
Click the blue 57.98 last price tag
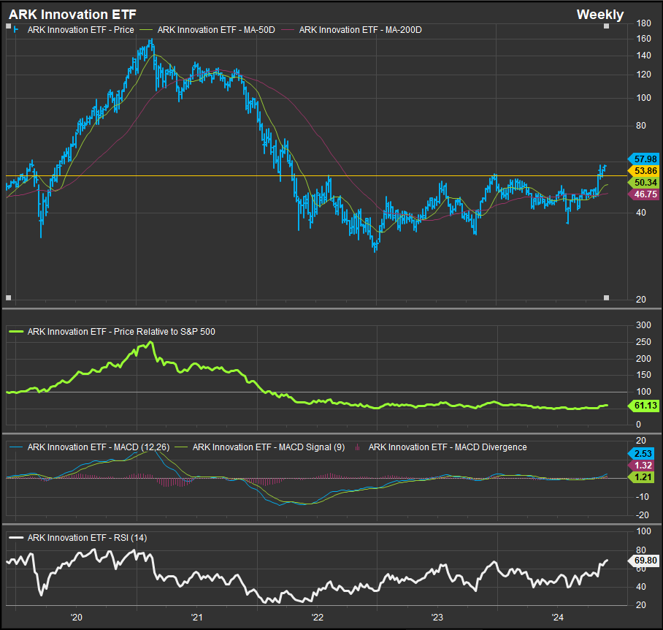(643, 159)
